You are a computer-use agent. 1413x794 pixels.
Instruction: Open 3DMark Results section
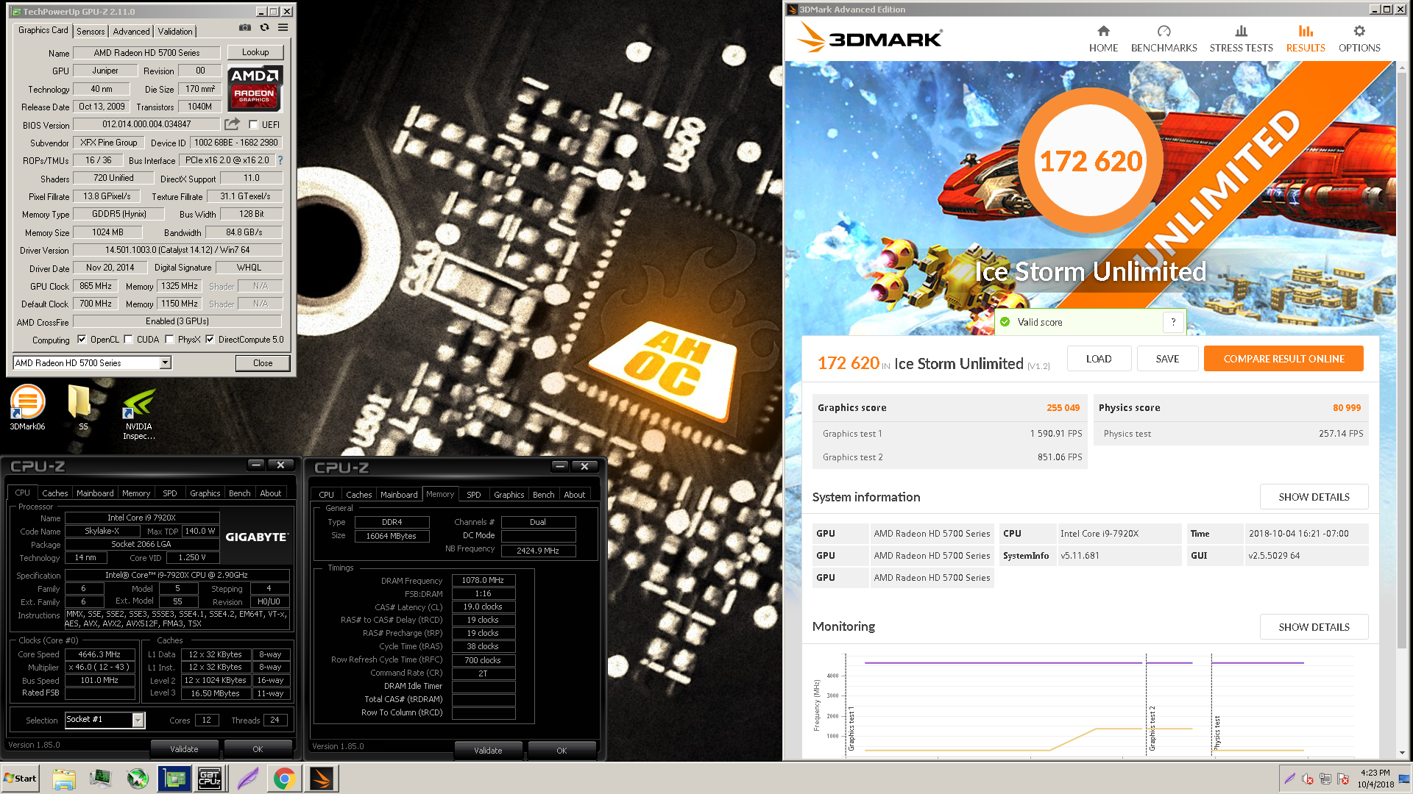click(1306, 39)
